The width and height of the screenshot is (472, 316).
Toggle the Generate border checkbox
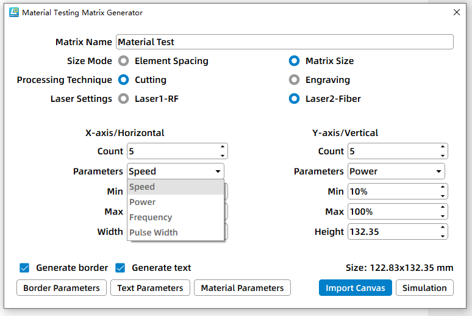(25, 268)
